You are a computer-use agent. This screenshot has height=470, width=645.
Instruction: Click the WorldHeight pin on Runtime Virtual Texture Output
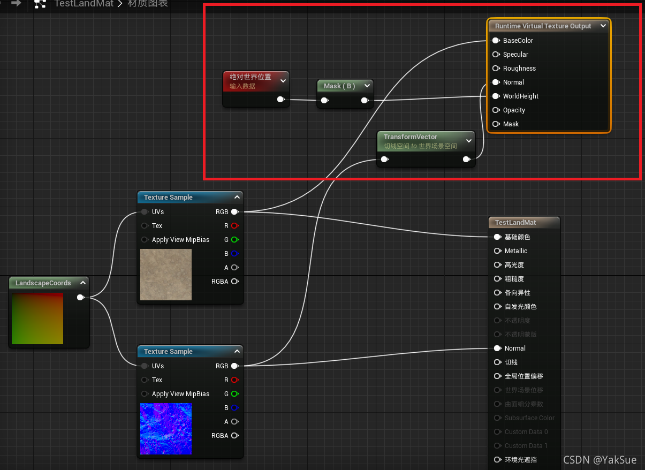click(496, 96)
